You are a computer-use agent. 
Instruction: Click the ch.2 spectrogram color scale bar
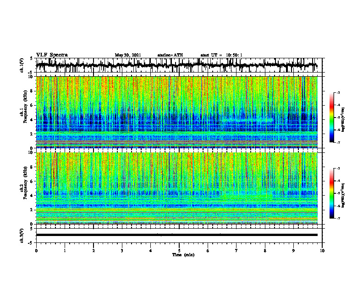(x=331, y=193)
